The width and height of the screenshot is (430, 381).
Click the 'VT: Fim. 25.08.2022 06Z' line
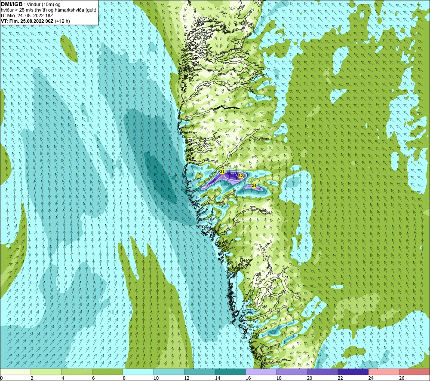pos(28,21)
